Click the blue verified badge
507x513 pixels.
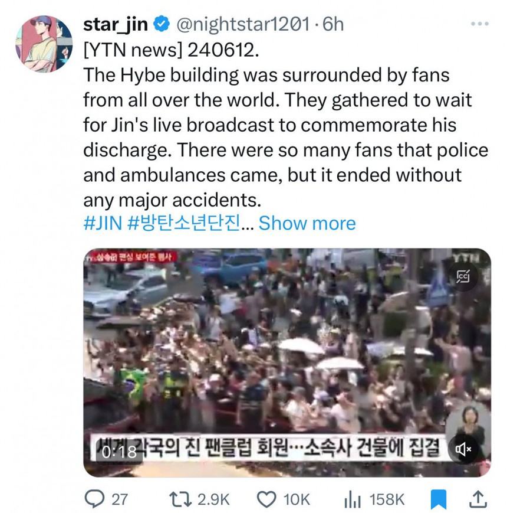coord(162,24)
